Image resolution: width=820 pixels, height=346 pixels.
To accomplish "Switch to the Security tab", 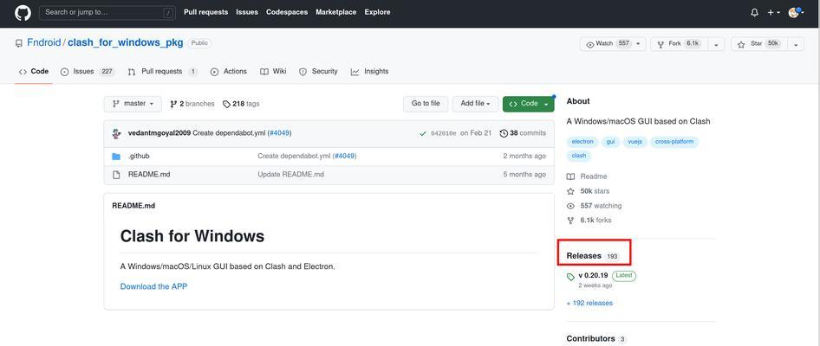I will tap(318, 72).
